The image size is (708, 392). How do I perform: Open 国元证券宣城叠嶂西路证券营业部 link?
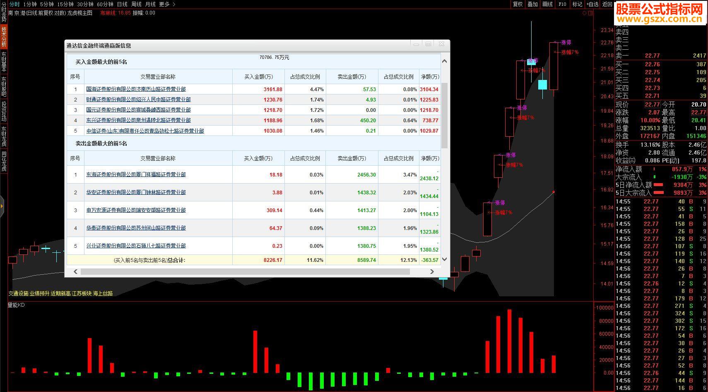(x=138, y=110)
